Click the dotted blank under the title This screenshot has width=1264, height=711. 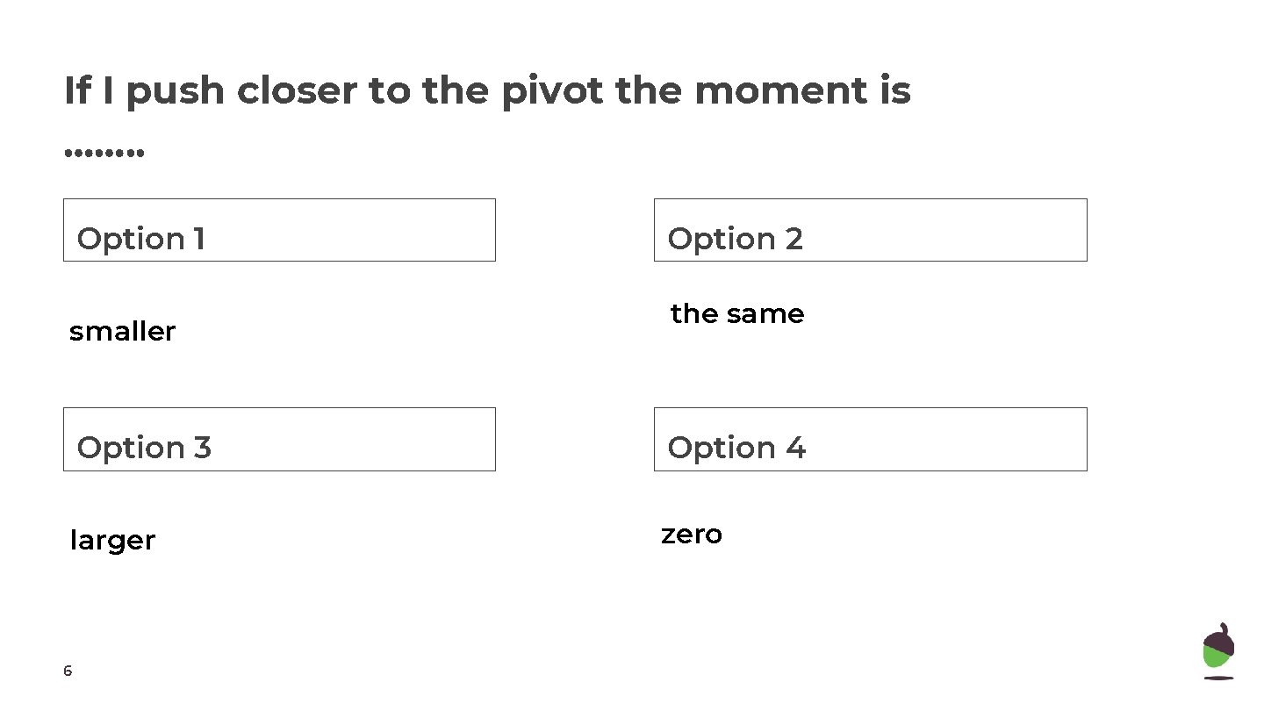click(x=104, y=154)
